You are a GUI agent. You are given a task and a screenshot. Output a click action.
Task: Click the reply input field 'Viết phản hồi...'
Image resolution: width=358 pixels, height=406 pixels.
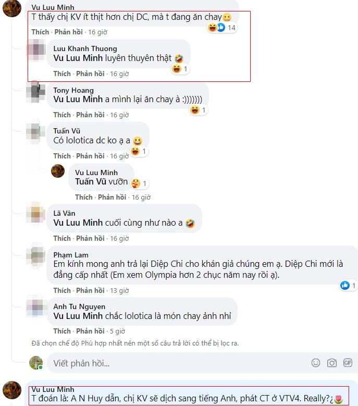202,363
